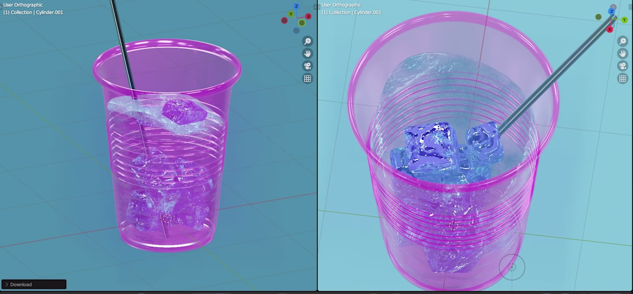Click the olive negative Y circle in left gizmo
This screenshot has height=294, width=633.
coord(302,23)
